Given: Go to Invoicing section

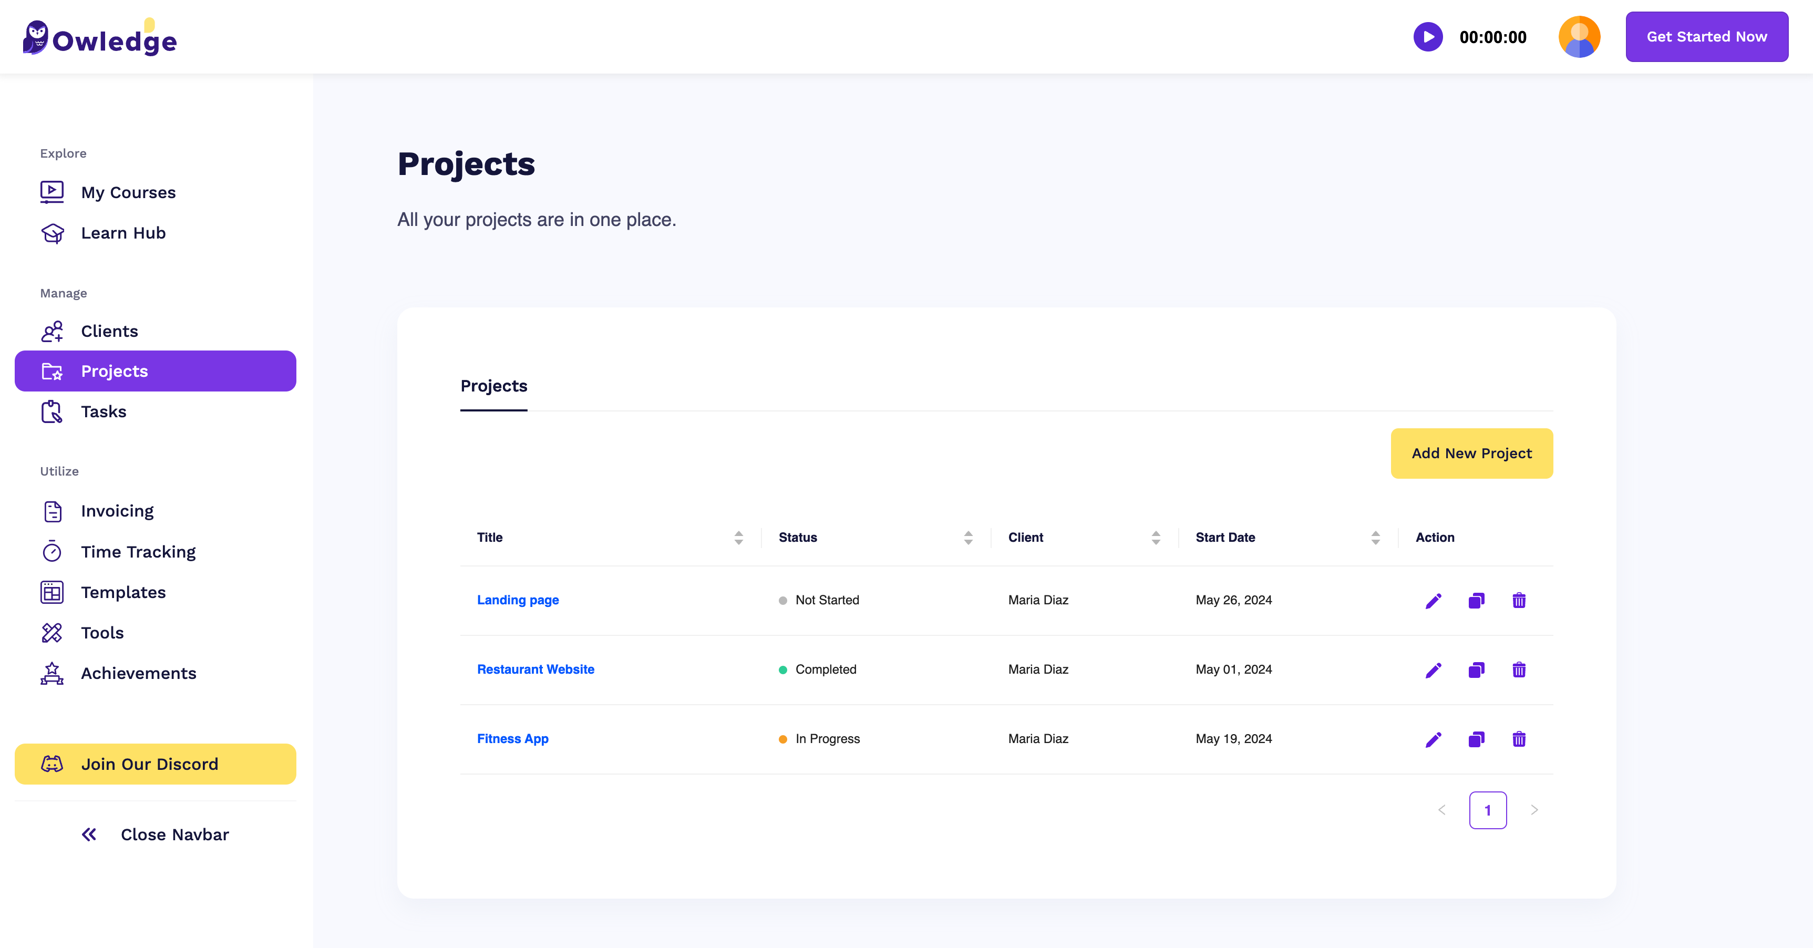Looking at the screenshot, I should (x=117, y=511).
